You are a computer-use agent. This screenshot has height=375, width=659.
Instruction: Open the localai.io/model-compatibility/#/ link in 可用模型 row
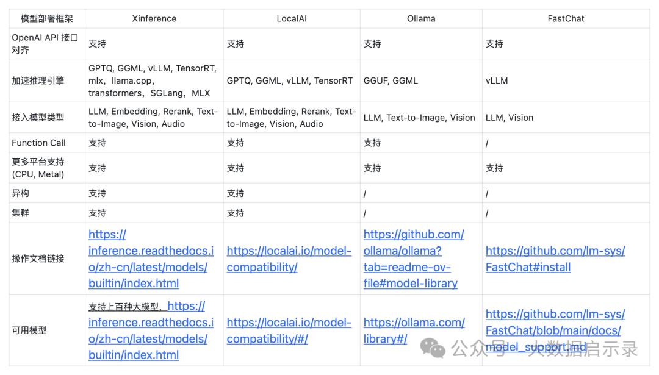pos(289,330)
